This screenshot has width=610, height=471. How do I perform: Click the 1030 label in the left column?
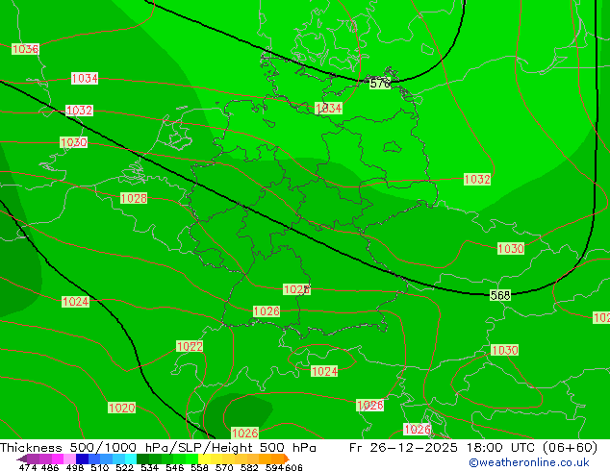[x=73, y=142]
